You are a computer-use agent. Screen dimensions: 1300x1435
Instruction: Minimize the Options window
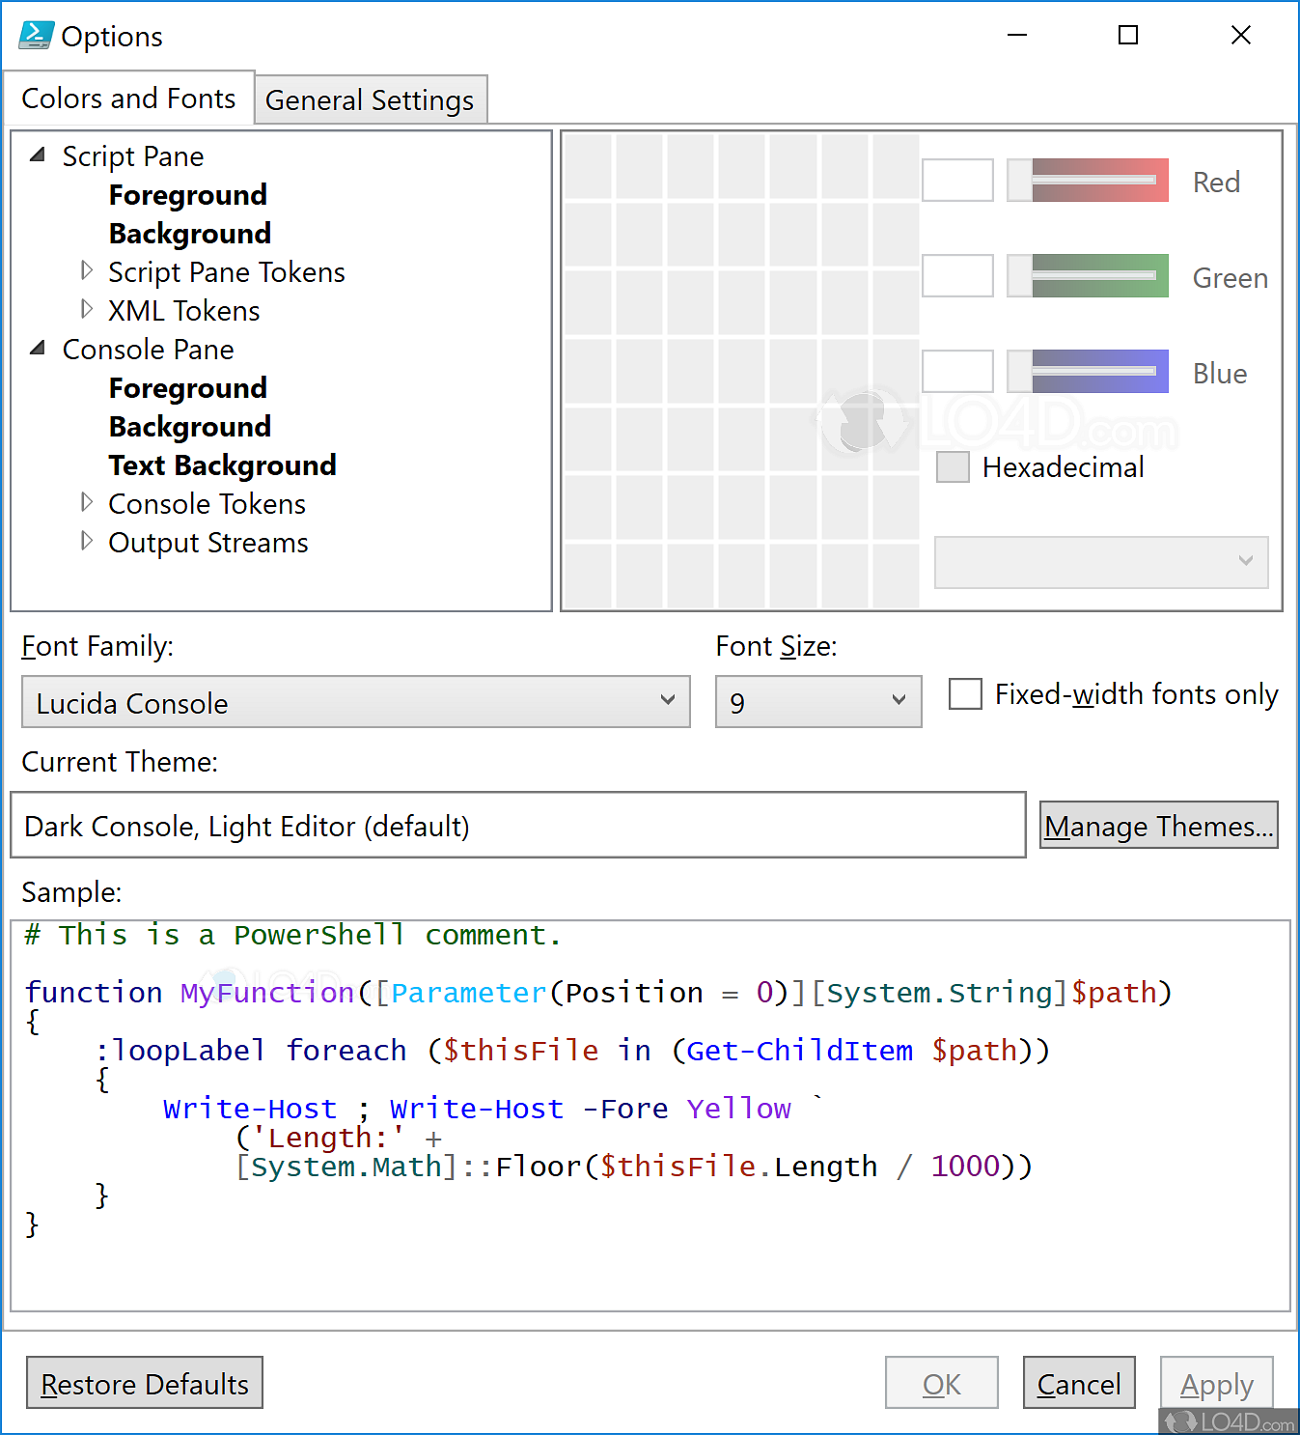[1017, 35]
